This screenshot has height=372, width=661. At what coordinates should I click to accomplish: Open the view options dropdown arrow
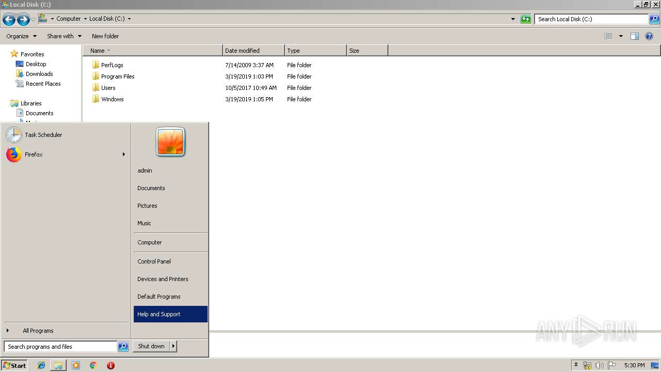tap(621, 36)
